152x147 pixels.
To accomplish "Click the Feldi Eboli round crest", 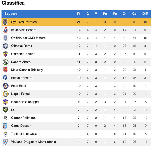I will [x=5, y=86].
